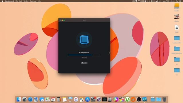The image size is (183, 103).
Task: Open the orange bars app in Dock
Action: (133, 99)
